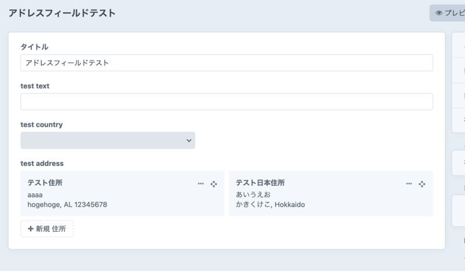This screenshot has width=465, height=271.
Task: Focus the タイトル input field
Action: pyautogui.click(x=226, y=63)
